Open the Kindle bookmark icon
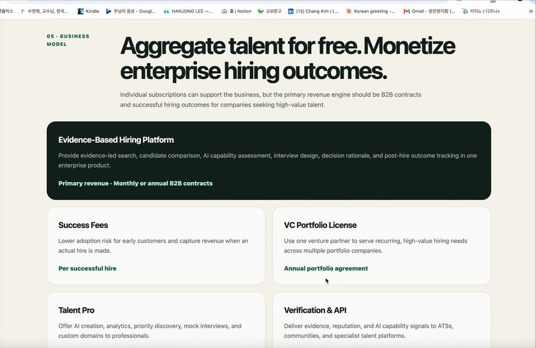This screenshot has height=348, width=536. coord(80,11)
